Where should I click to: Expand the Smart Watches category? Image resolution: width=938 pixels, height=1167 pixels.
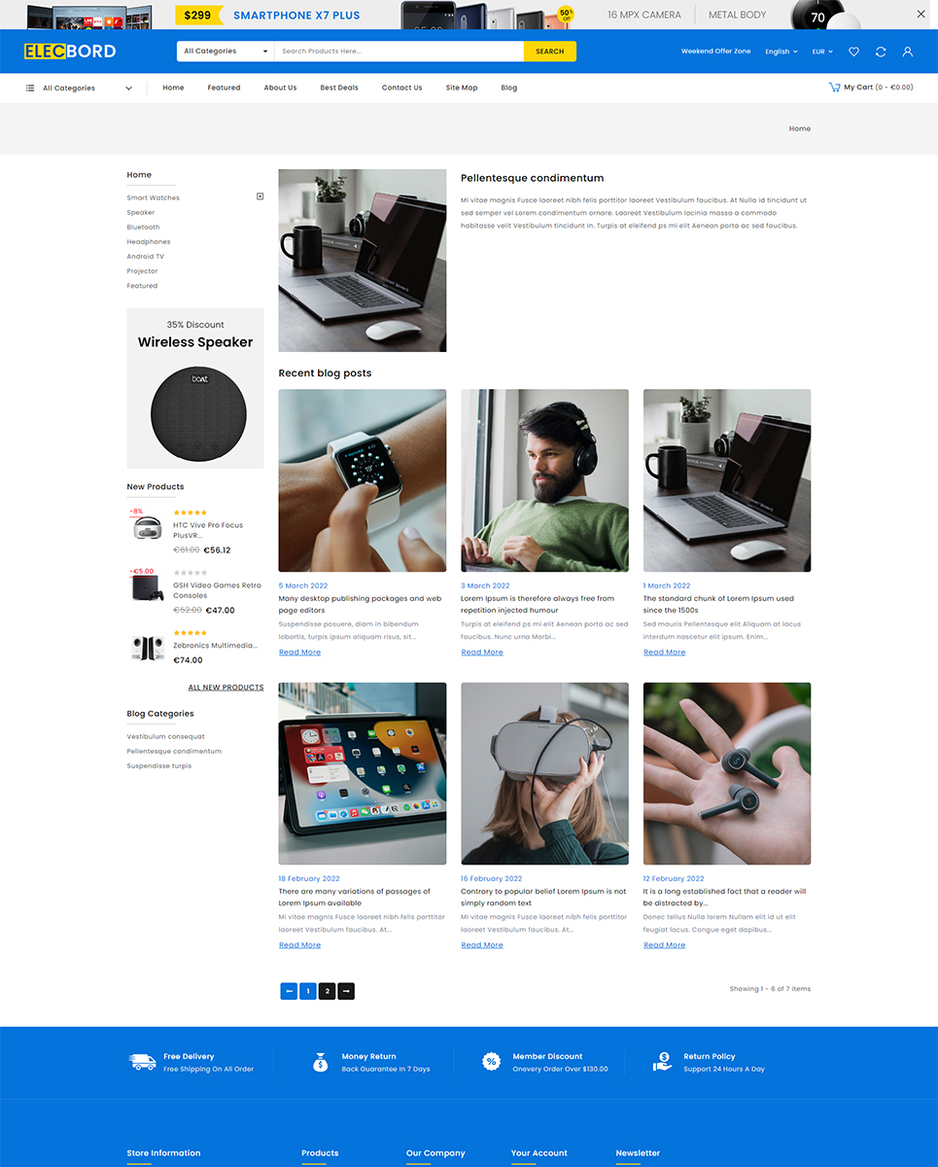[x=260, y=196]
